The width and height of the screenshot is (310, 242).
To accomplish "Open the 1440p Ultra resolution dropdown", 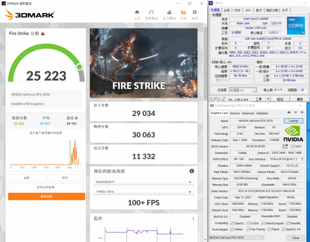I will (144, 191).
